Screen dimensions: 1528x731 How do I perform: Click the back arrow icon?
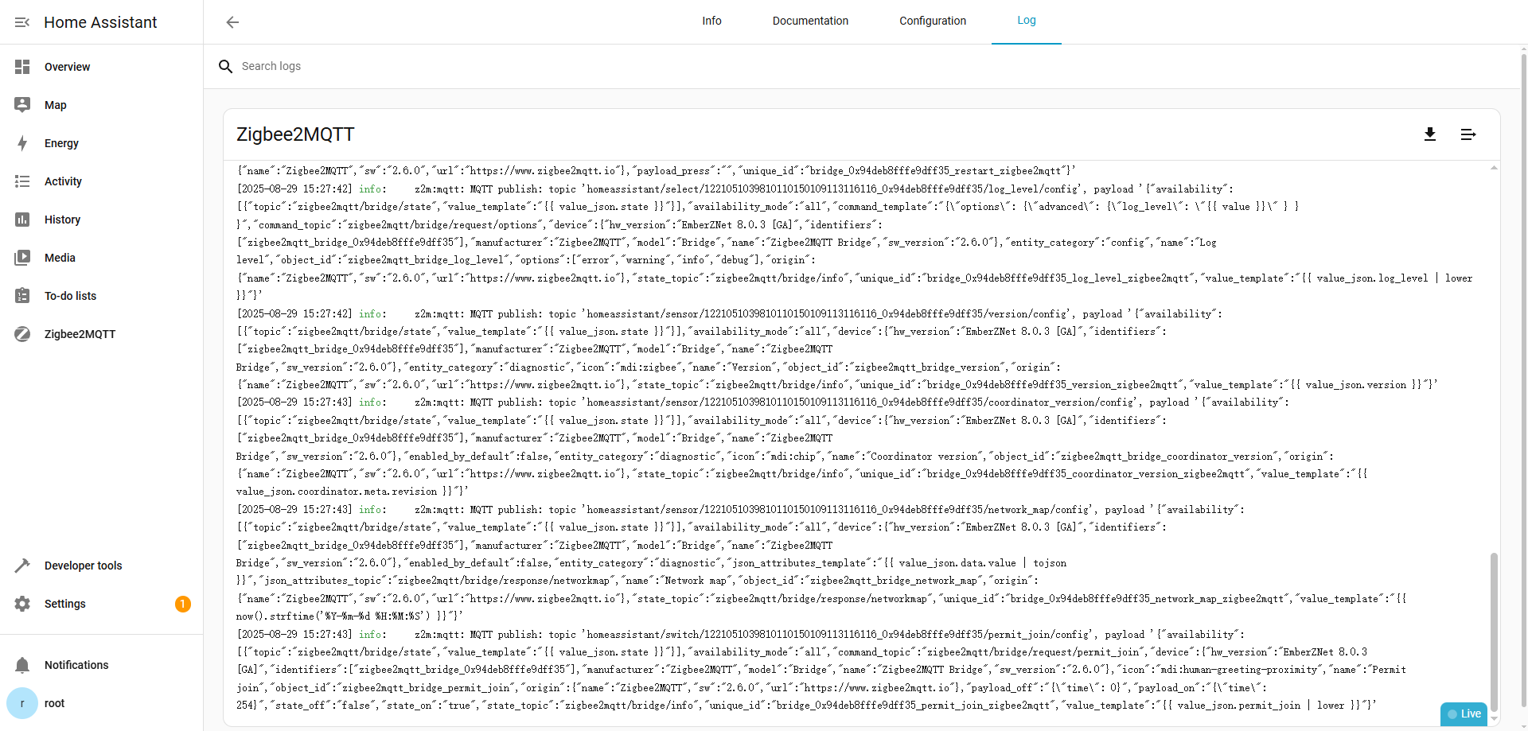tap(232, 22)
